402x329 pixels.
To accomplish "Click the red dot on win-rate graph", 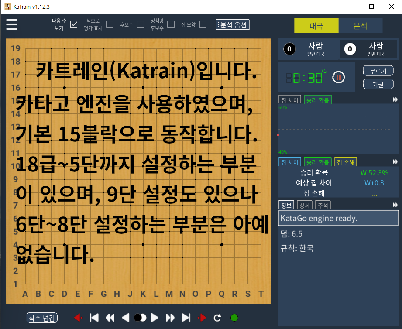I will pos(278,135).
